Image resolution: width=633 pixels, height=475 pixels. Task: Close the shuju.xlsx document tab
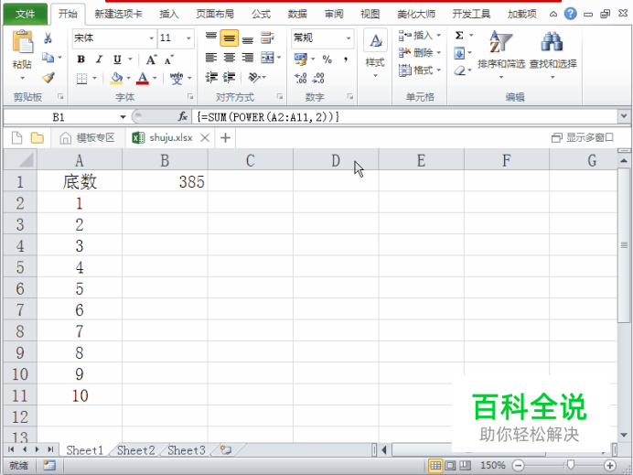[x=205, y=137]
